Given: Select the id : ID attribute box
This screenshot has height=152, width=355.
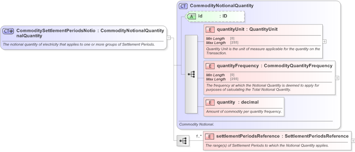Looking at the screenshot, I should coord(215,16).
